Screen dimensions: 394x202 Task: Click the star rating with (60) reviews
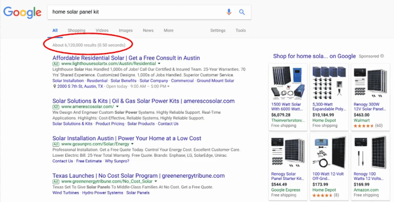pyautogui.click(x=364, y=126)
